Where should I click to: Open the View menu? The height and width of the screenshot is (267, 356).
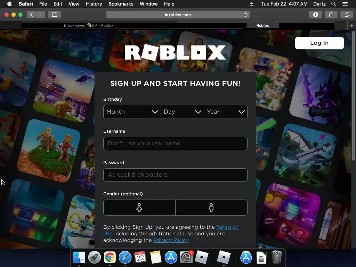pos(74,4)
